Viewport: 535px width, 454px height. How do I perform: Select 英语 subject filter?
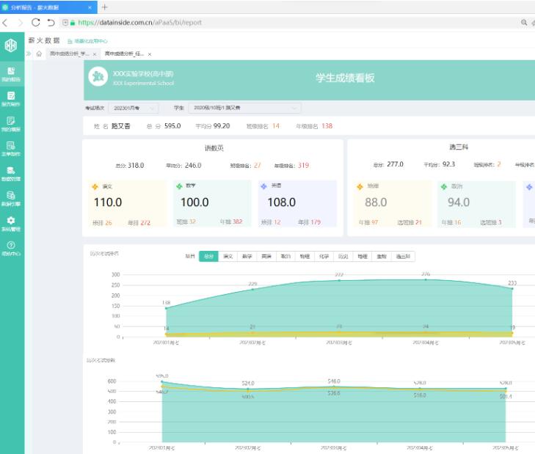[266, 257]
